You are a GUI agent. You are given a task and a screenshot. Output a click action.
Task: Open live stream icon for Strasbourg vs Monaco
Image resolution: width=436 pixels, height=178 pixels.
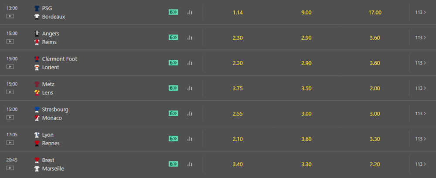coord(10,117)
